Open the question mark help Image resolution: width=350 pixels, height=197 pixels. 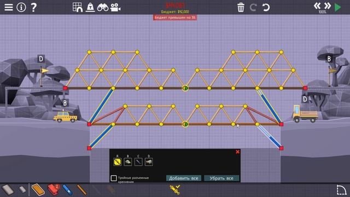(33, 7)
